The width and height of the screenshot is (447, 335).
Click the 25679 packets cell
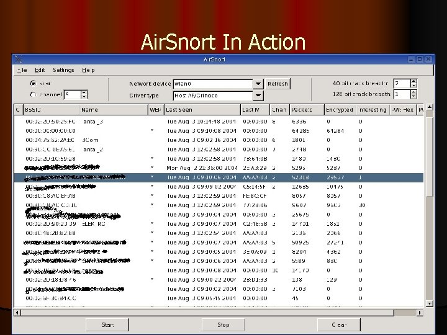300,215
